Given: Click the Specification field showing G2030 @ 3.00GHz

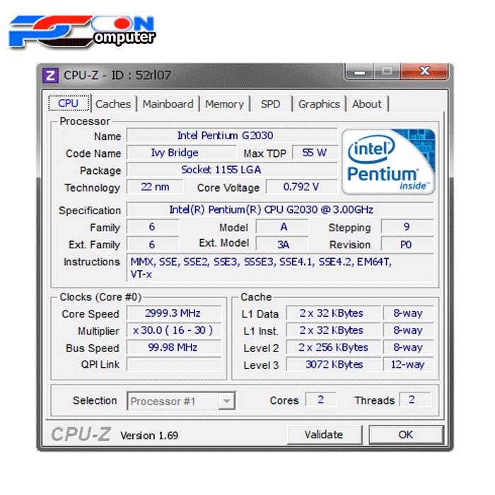Looking at the screenshot, I should coord(280,209).
